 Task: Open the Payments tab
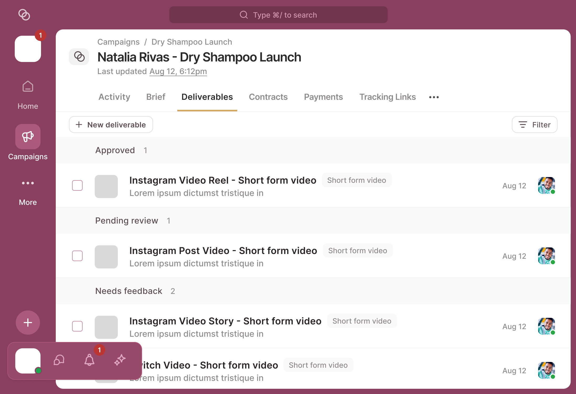(323, 97)
